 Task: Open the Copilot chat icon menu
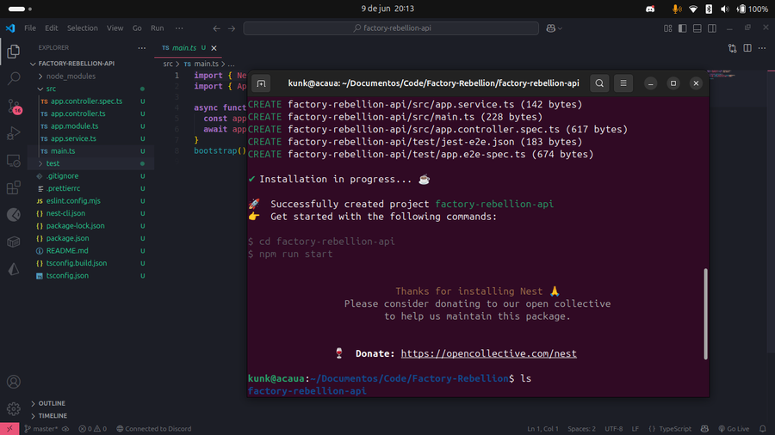pos(554,28)
